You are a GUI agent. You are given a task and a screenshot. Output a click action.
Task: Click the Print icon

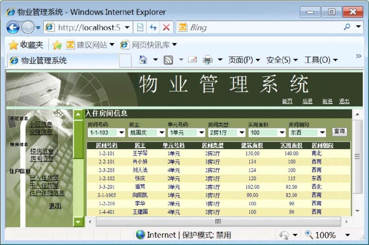coord(207,60)
